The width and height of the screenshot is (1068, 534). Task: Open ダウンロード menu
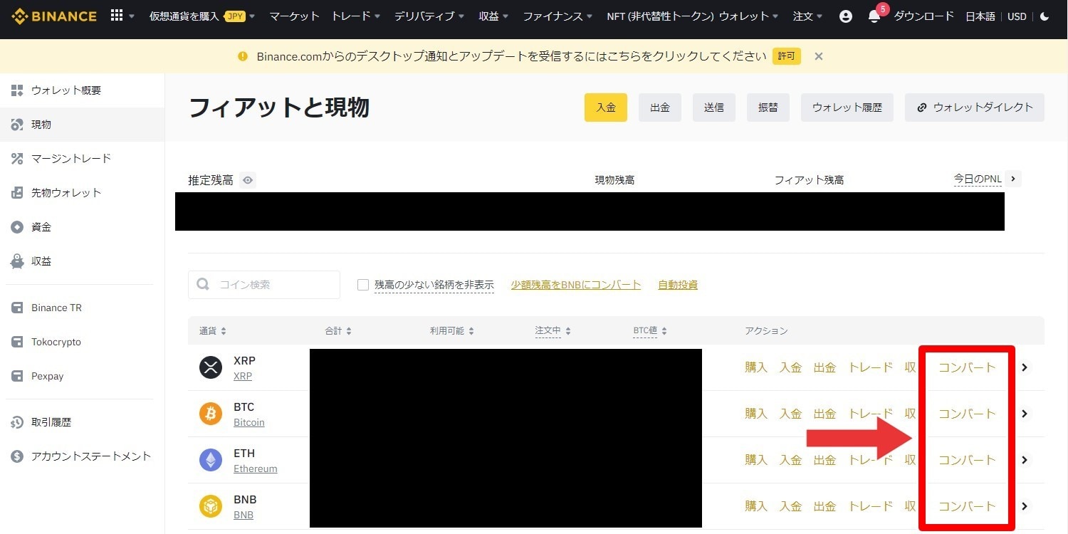tap(924, 16)
